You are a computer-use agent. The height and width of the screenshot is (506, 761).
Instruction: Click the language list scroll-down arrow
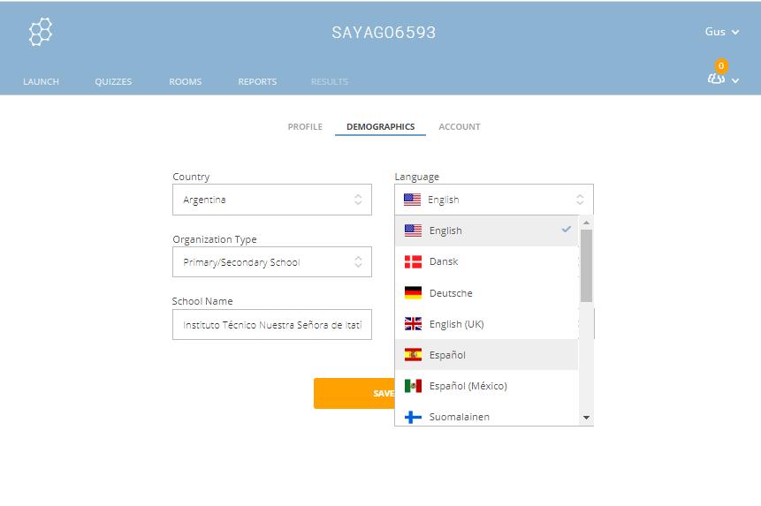(x=586, y=418)
